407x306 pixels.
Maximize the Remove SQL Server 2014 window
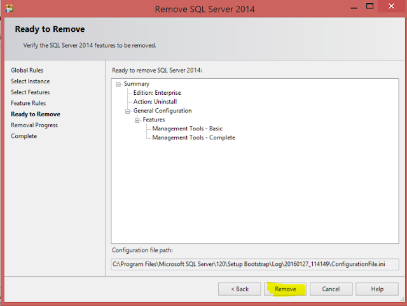click(369, 6)
